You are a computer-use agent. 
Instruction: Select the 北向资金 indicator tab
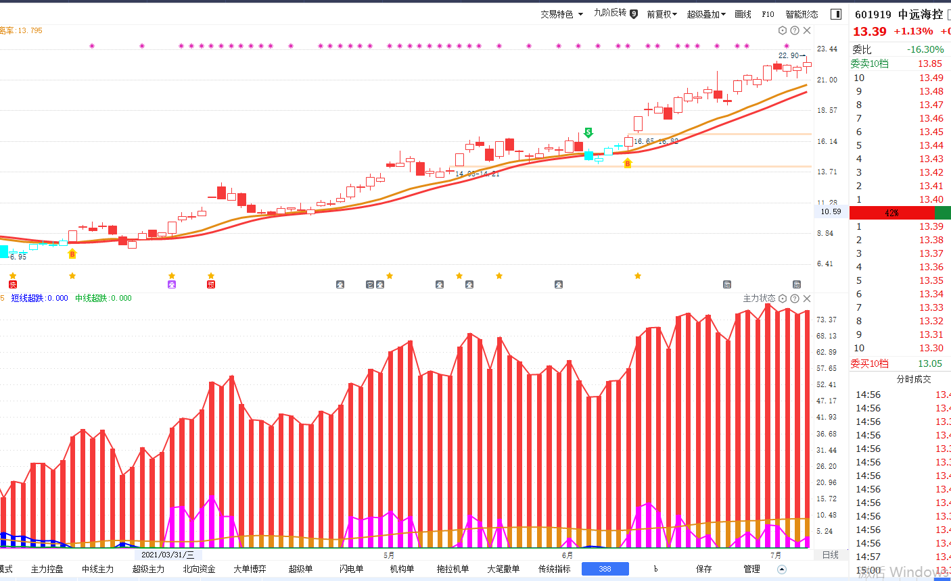click(199, 569)
